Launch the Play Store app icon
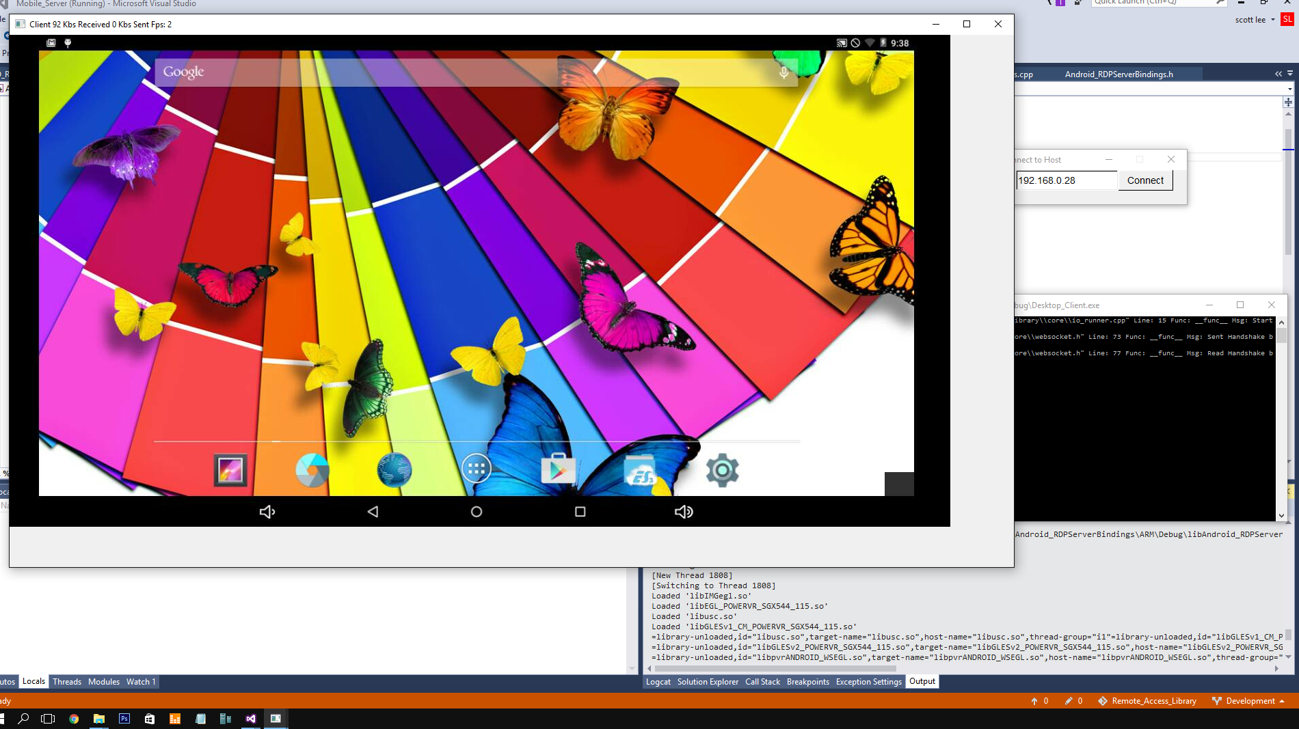 (558, 470)
